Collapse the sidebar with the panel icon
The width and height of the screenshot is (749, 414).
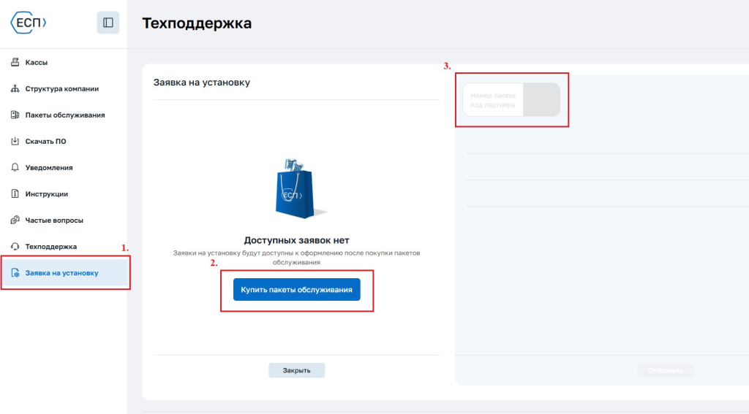108,23
